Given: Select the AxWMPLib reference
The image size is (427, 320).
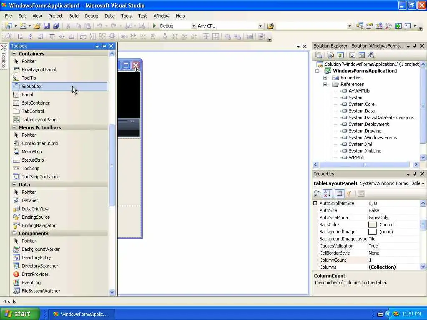Looking at the screenshot, I should [x=359, y=91].
